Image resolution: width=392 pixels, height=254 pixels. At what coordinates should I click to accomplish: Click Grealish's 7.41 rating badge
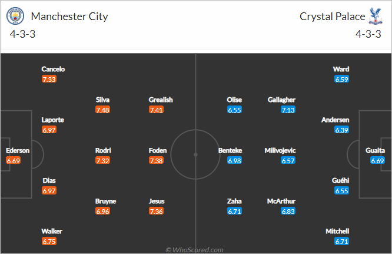156,110
